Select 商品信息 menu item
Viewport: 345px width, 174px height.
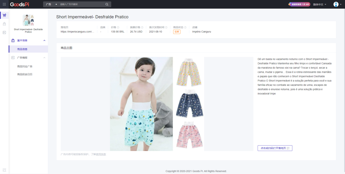[x=28, y=49]
